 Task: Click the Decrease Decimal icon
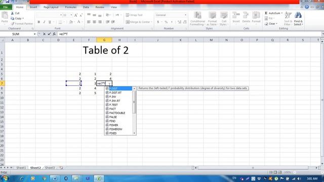click(185, 22)
